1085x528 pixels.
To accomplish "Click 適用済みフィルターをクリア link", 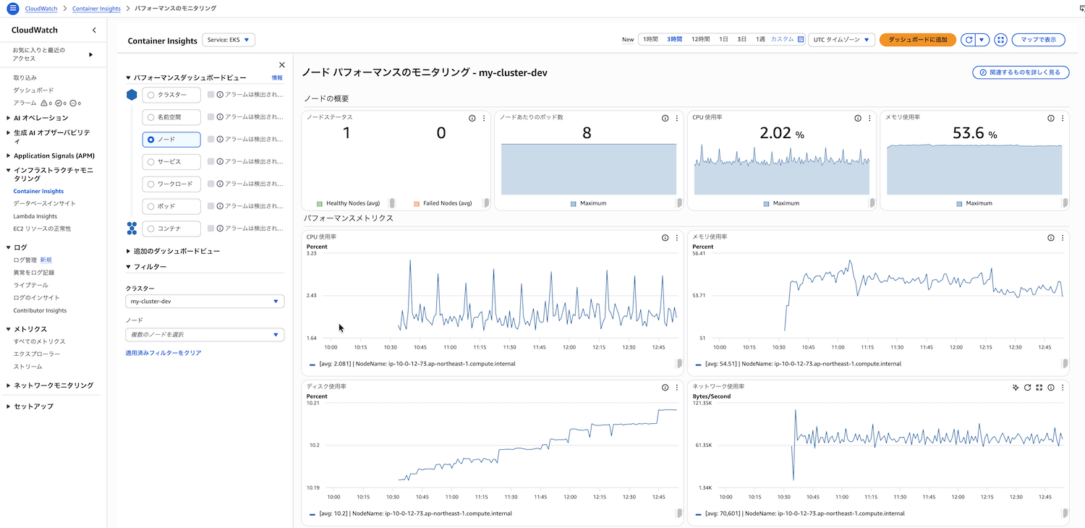I will (x=163, y=353).
